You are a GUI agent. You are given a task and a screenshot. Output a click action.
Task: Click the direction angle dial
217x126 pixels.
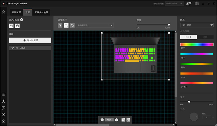click(x=194, y=117)
